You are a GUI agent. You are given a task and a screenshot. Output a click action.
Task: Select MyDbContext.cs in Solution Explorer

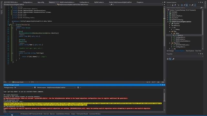click(x=180, y=39)
